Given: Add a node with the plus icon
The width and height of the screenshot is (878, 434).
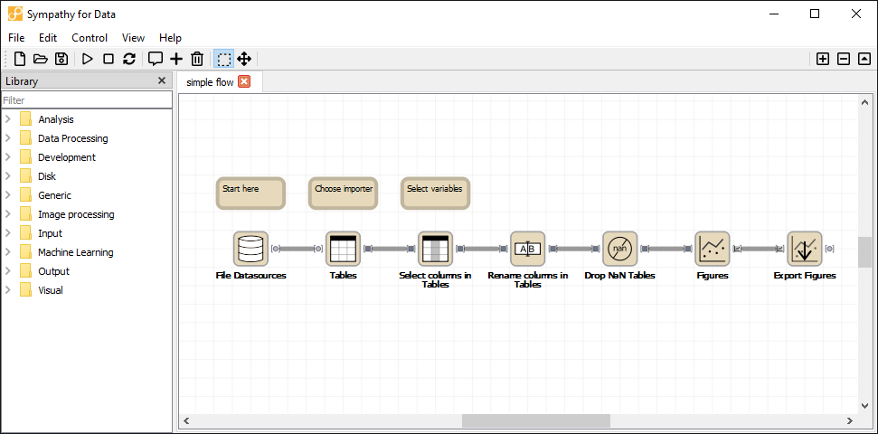Looking at the screenshot, I should click(x=176, y=59).
